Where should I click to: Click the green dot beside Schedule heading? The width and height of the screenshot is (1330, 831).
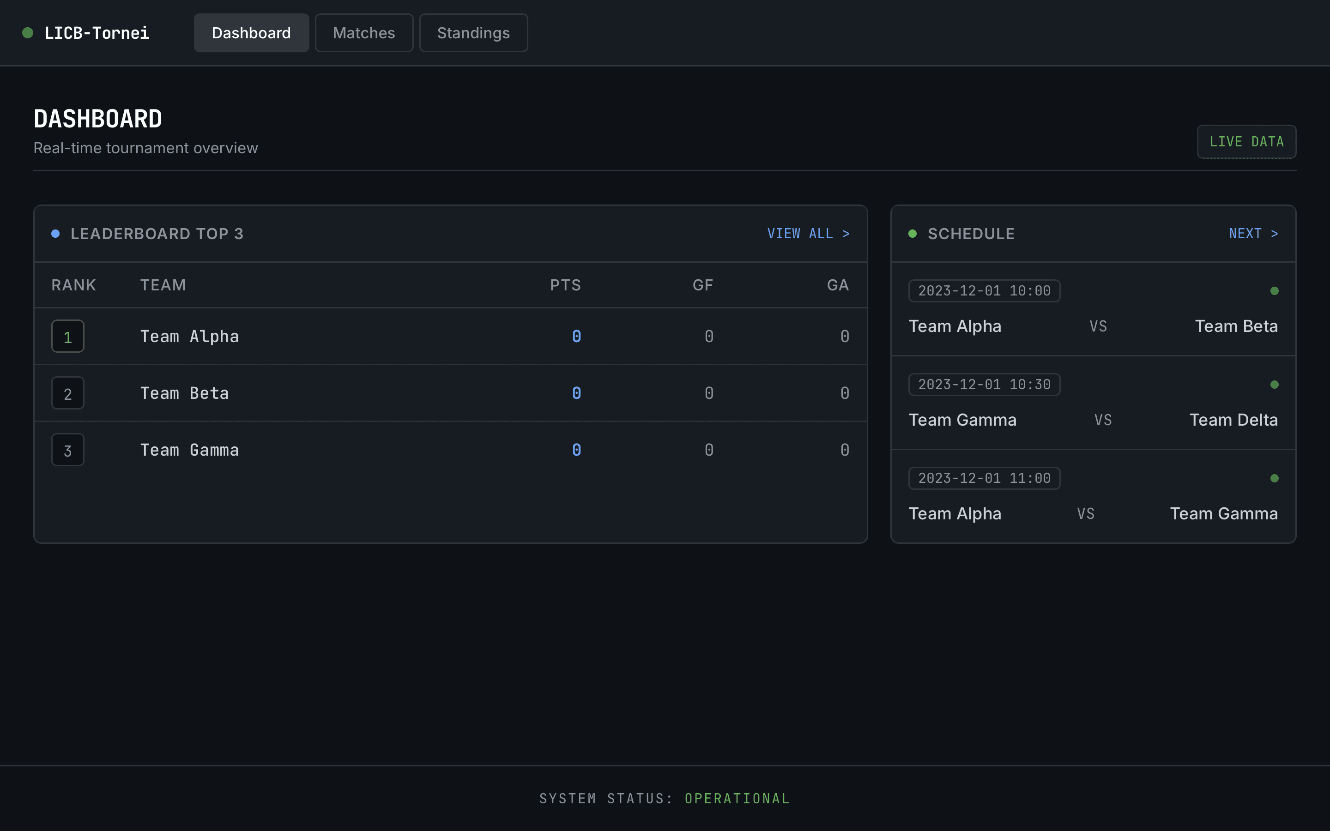point(913,234)
